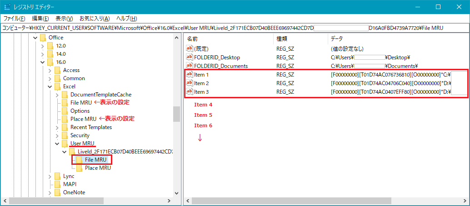Screen dimensions: 470x206
Task: Click the FOLDERID_Desktop string value icon
Action: pos(190,57)
